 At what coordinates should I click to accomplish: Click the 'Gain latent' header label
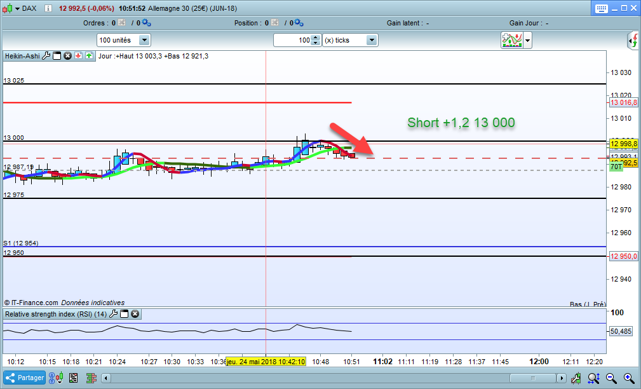pyautogui.click(x=404, y=23)
